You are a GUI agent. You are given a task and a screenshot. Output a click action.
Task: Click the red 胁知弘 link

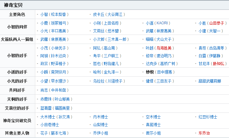click(218, 64)
